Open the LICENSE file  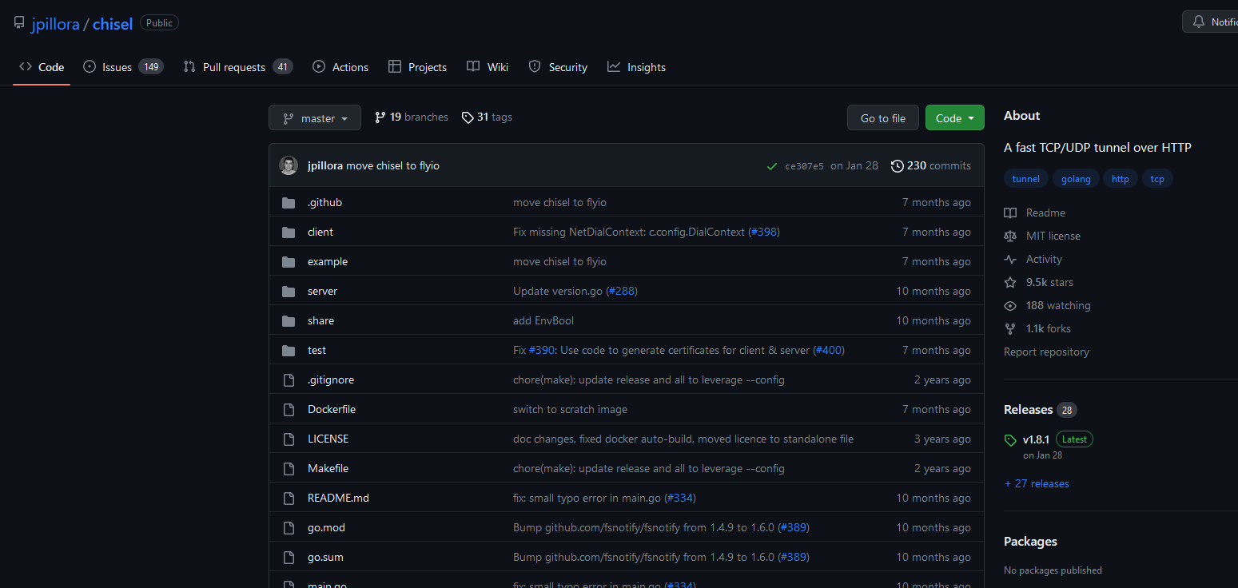(x=328, y=439)
